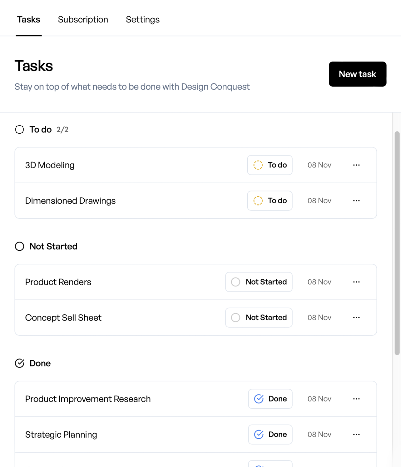This screenshot has width=401, height=467.
Task: Switch to the Settings tab
Action: (x=143, y=19)
